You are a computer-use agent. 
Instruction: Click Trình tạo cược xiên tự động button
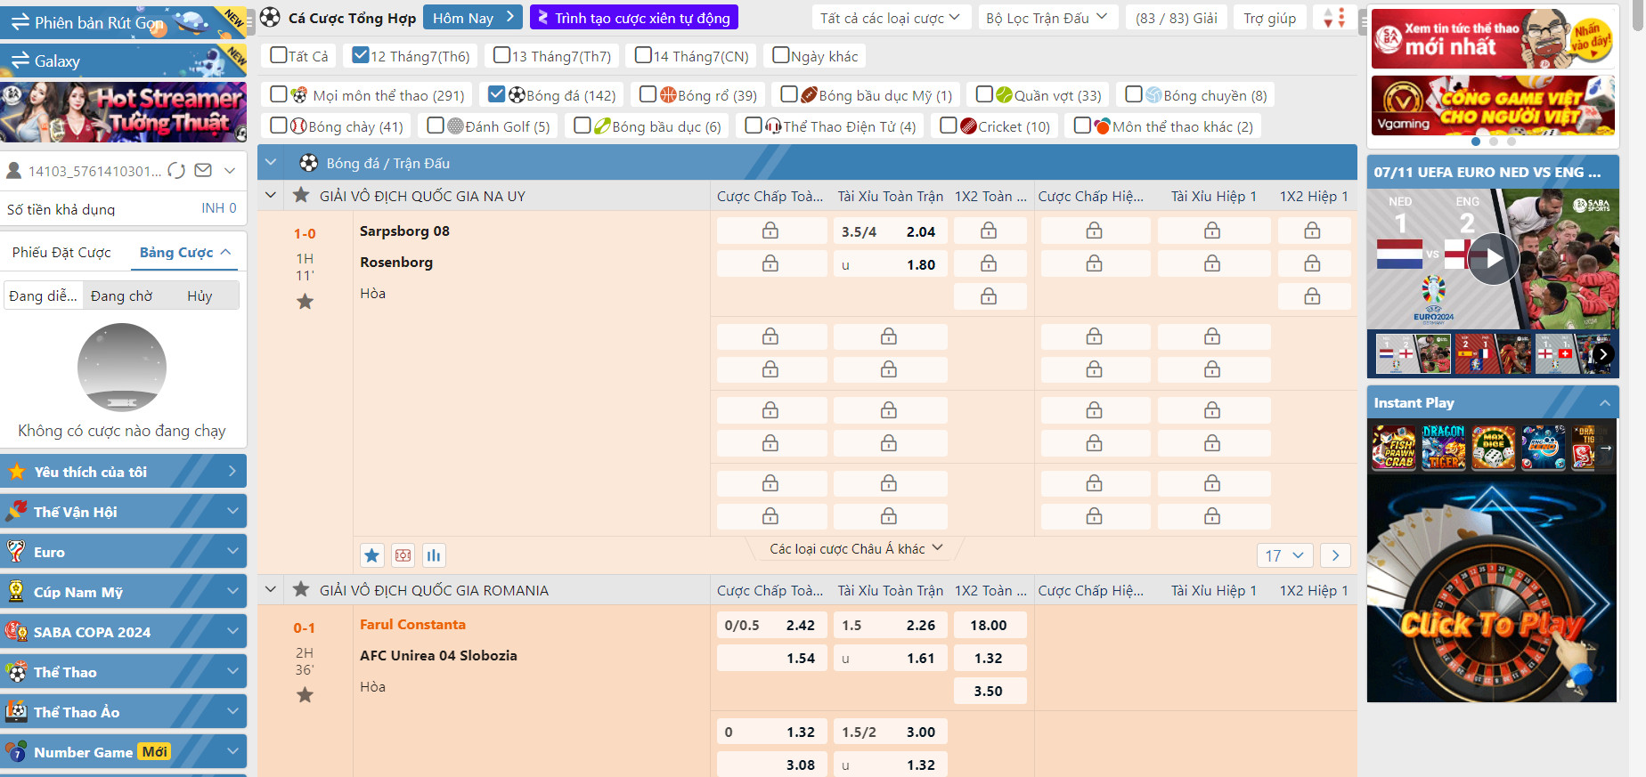633,18
